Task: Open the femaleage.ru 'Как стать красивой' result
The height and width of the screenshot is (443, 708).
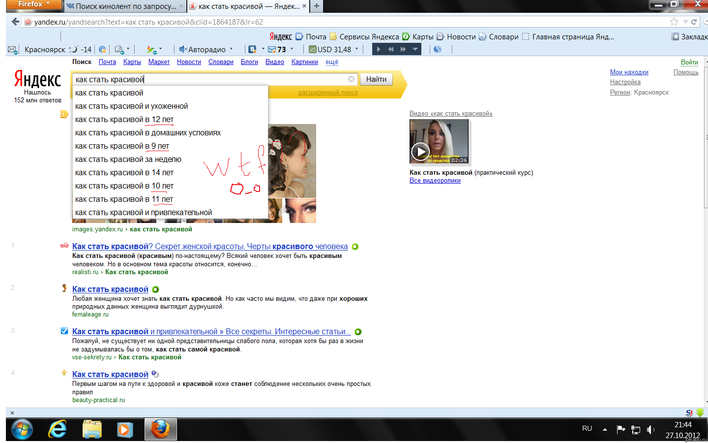Action: pyautogui.click(x=110, y=289)
